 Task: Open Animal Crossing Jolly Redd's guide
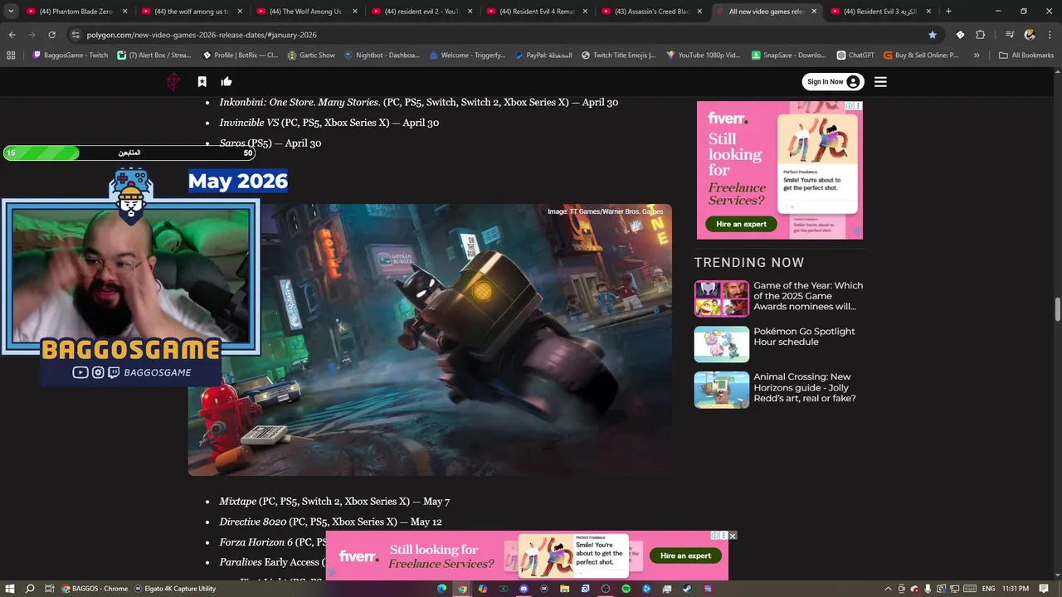(805, 387)
